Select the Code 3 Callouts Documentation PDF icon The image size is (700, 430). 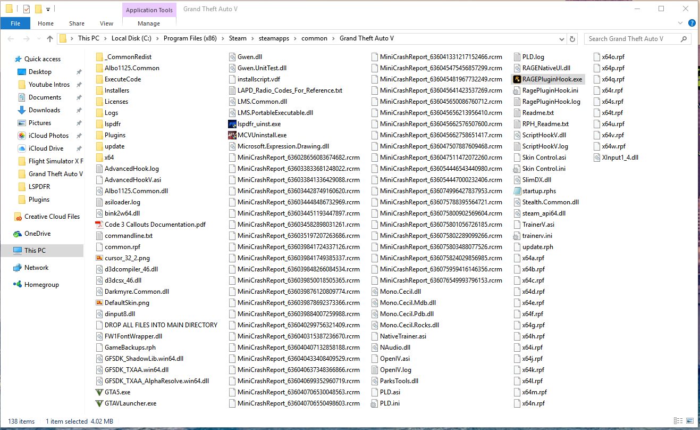pos(99,225)
